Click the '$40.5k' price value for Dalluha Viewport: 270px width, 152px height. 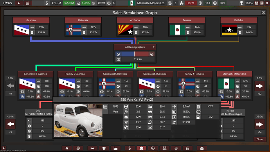[x=249, y=33]
